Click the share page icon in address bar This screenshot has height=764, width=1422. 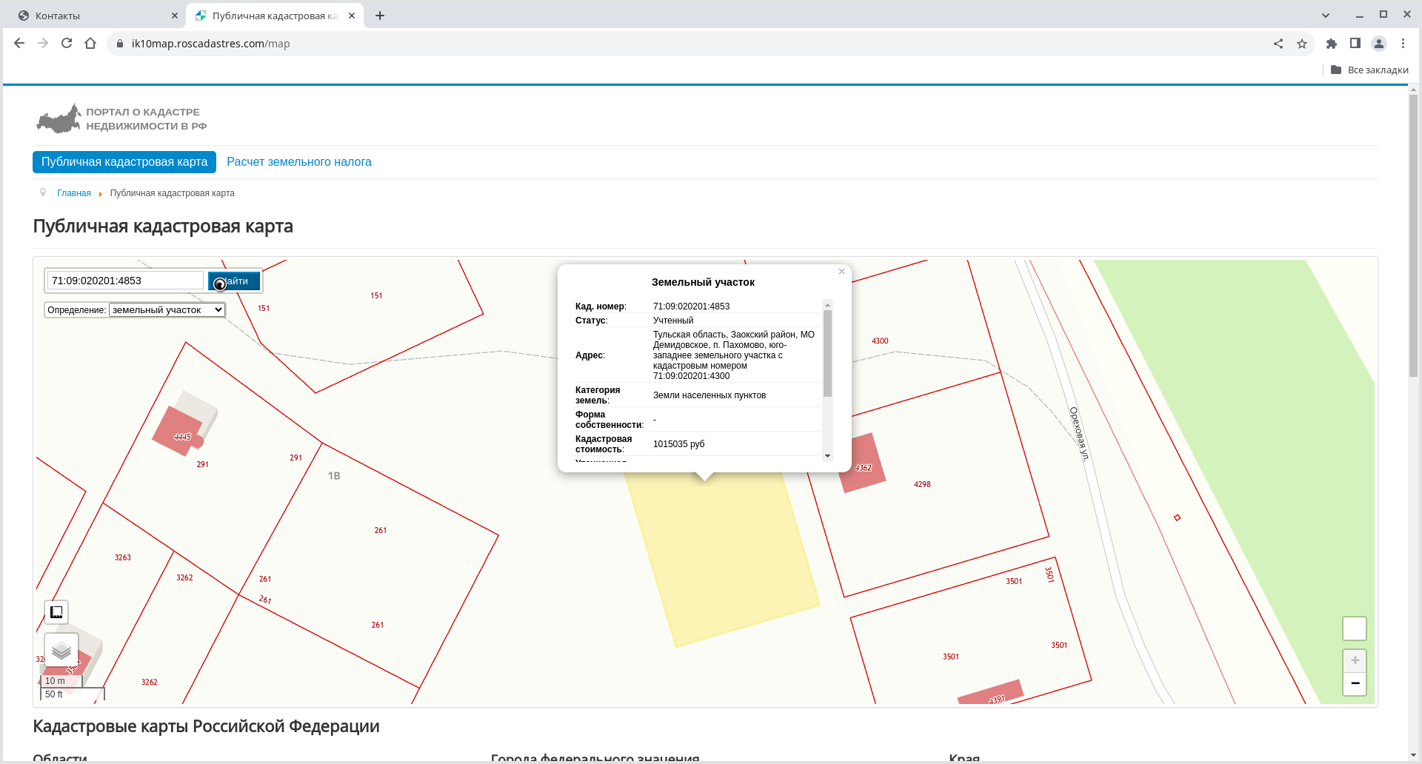[x=1278, y=44]
